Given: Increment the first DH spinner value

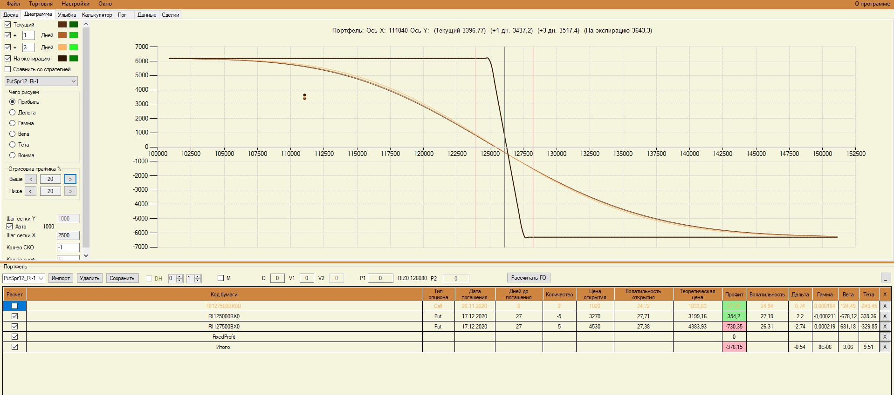Looking at the screenshot, I should pos(179,276).
